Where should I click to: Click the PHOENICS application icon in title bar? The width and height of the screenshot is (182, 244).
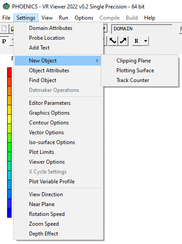[6, 7]
